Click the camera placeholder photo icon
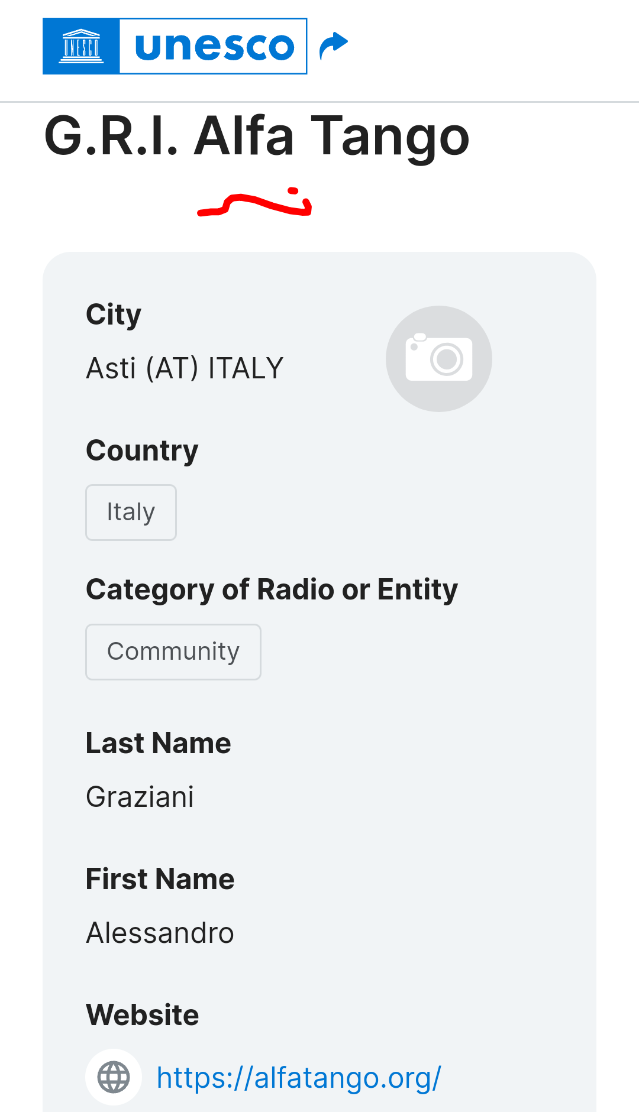The height and width of the screenshot is (1112, 639). (x=439, y=359)
